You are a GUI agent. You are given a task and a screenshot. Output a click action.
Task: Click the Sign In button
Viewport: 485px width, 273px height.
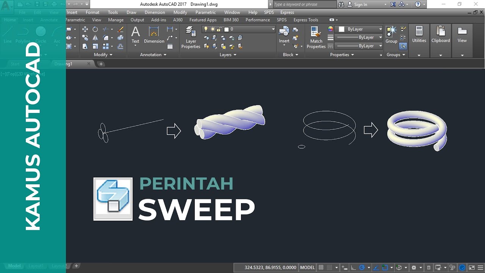pyautogui.click(x=360, y=5)
